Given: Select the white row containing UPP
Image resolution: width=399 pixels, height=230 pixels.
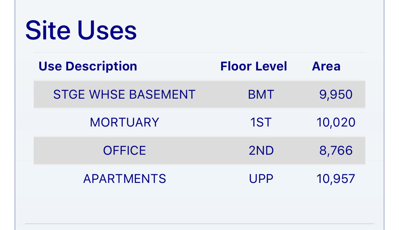Looking at the screenshot, I should point(199,179).
